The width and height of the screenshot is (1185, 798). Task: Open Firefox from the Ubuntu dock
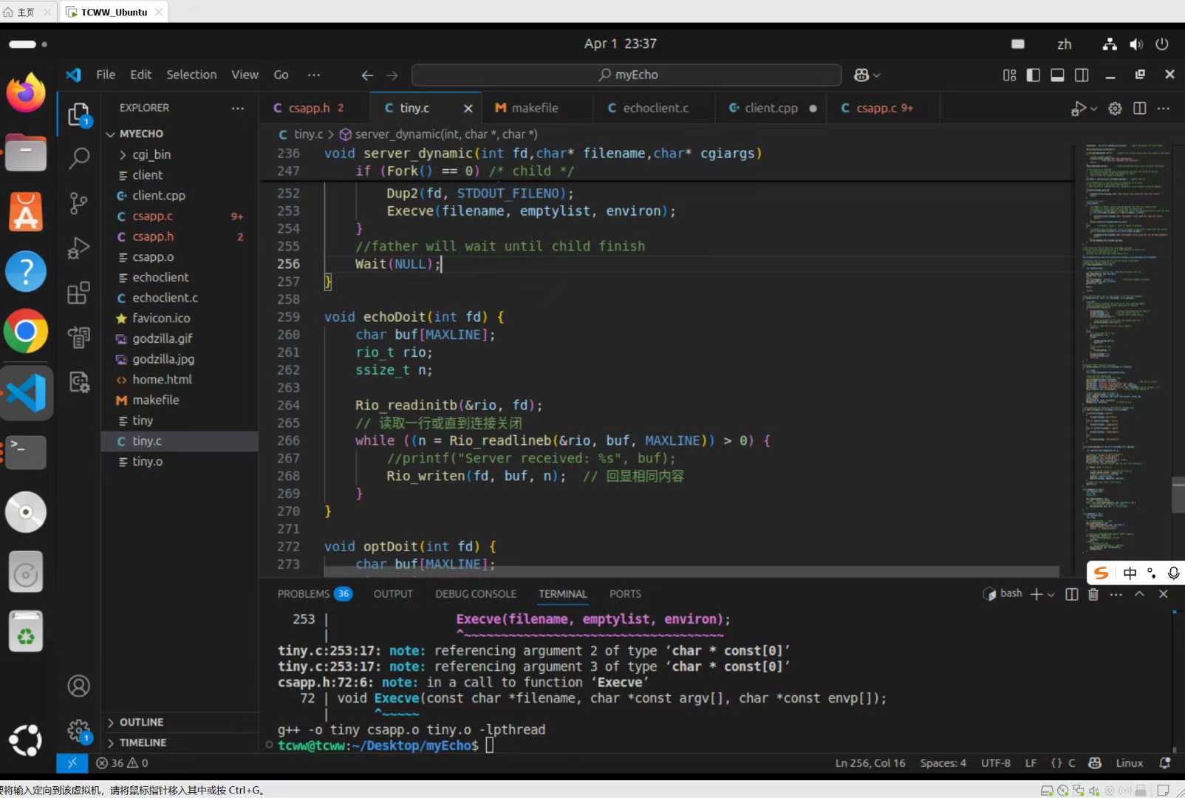(x=26, y=93)
